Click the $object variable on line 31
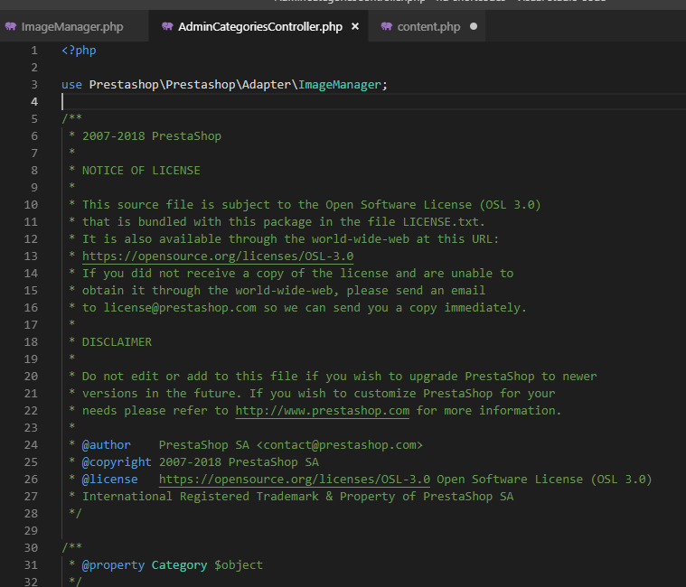Image resolution: width=686 pixels, height=587 pixels. (239, 565)
